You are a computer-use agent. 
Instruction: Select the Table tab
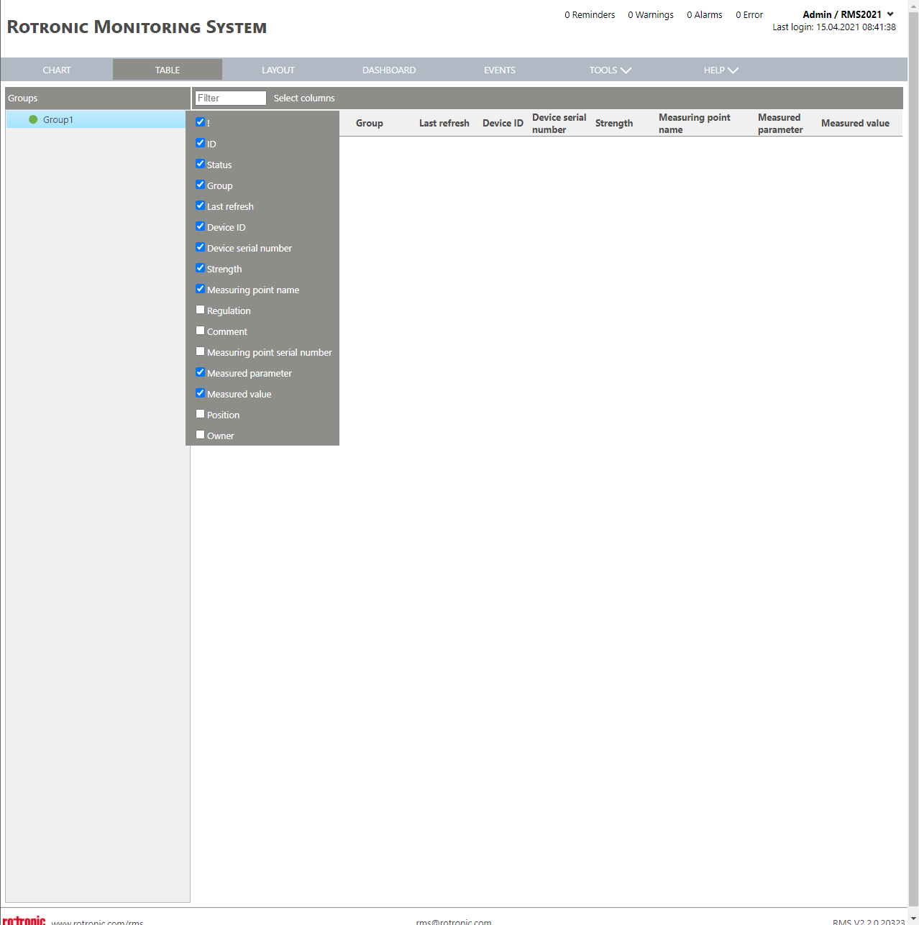168,70
